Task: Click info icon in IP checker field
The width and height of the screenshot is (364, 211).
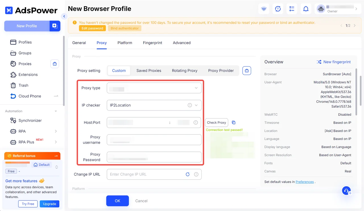Action: pos(190,105)
